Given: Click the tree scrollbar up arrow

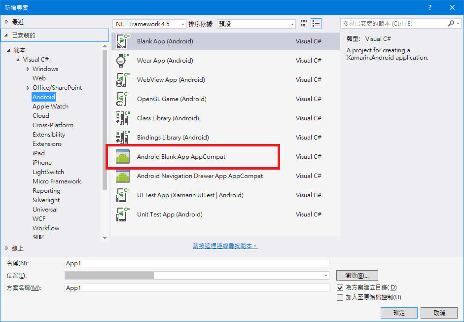Looking at the screenshot, I should coord(105,46).
